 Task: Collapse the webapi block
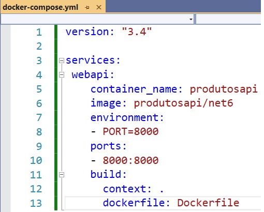62,75
